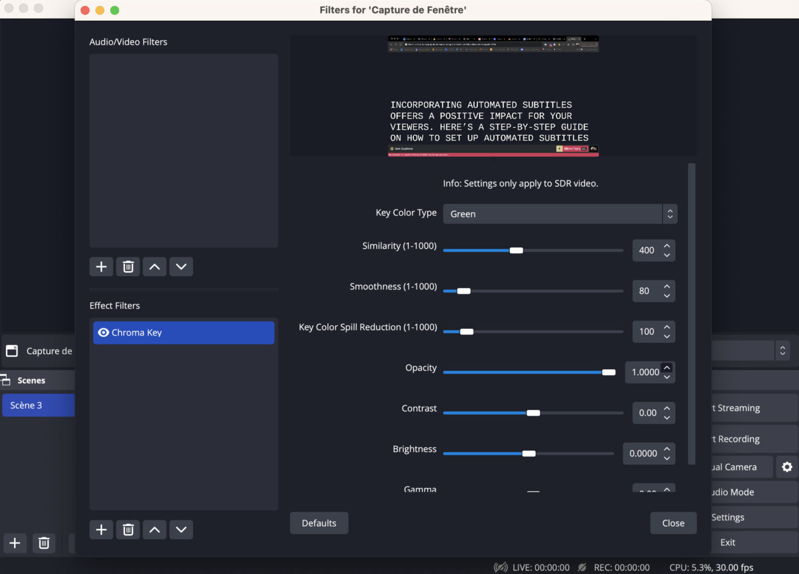This screenshot has height=574, width=799.
Task: Click the Defaults button
Action: [319, 523]
